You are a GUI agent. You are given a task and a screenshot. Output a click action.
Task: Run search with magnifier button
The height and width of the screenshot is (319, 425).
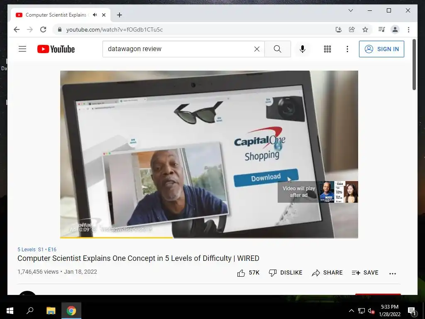pos(278,49)
